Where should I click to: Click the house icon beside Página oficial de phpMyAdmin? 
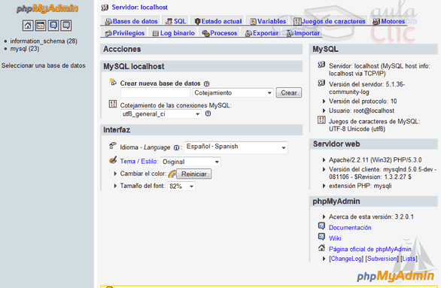(x=321, y=248)
